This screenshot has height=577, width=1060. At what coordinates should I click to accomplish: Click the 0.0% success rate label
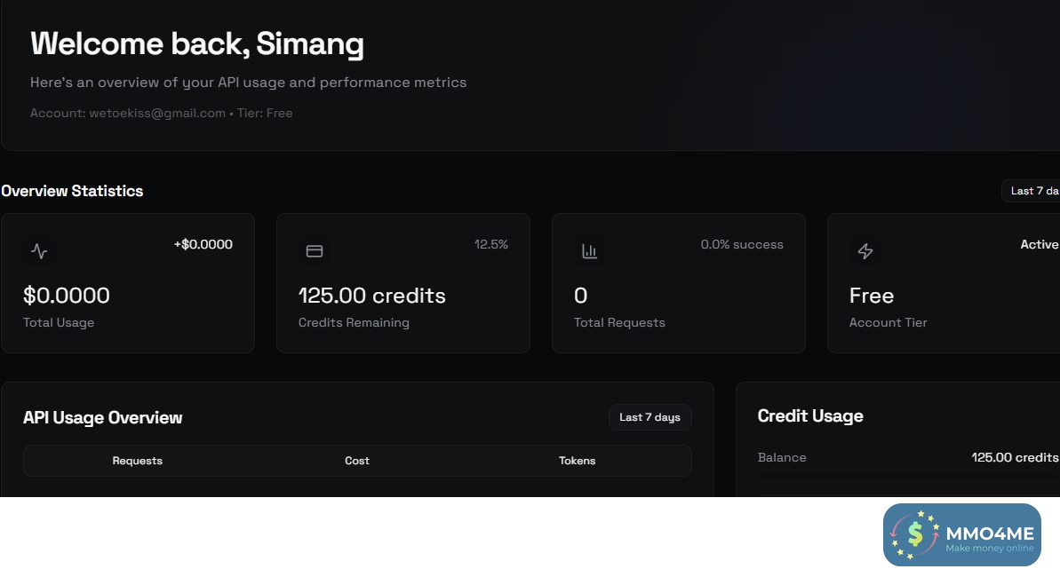(x=742, y=245)
